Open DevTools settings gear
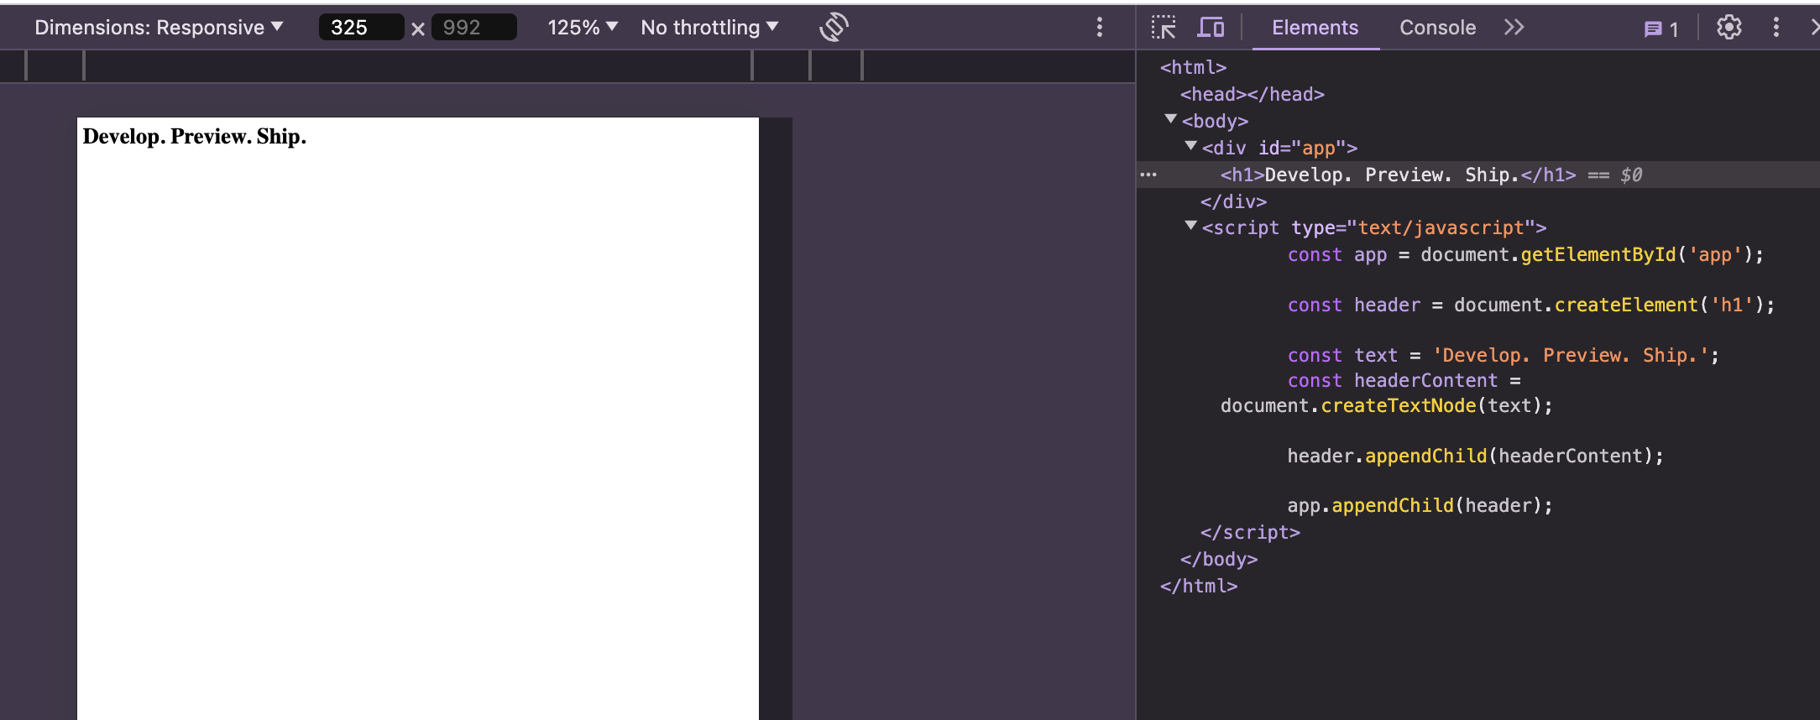 pos(1728,28)
